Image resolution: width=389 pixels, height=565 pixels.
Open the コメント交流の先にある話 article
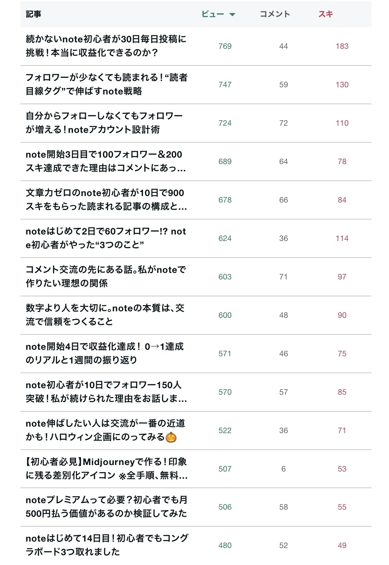[106, 276]
